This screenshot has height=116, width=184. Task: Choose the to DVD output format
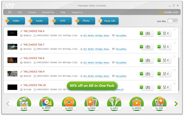69,103
